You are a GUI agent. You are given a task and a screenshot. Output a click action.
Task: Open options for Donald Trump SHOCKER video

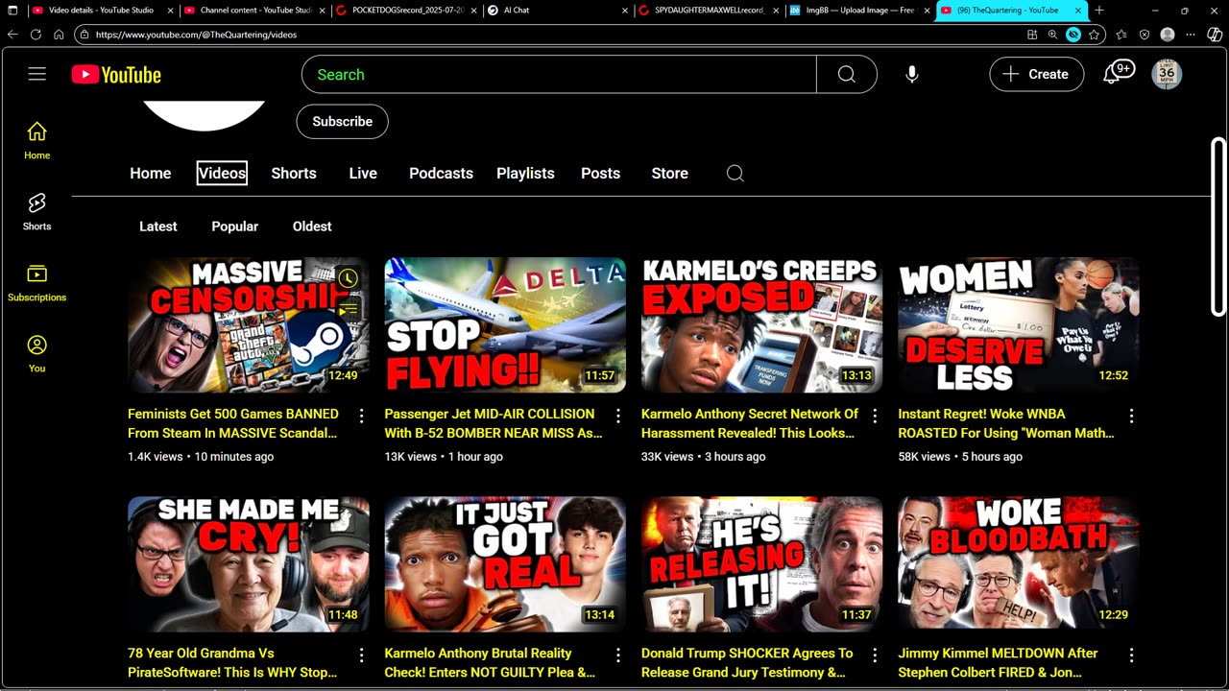pos(875,655)
